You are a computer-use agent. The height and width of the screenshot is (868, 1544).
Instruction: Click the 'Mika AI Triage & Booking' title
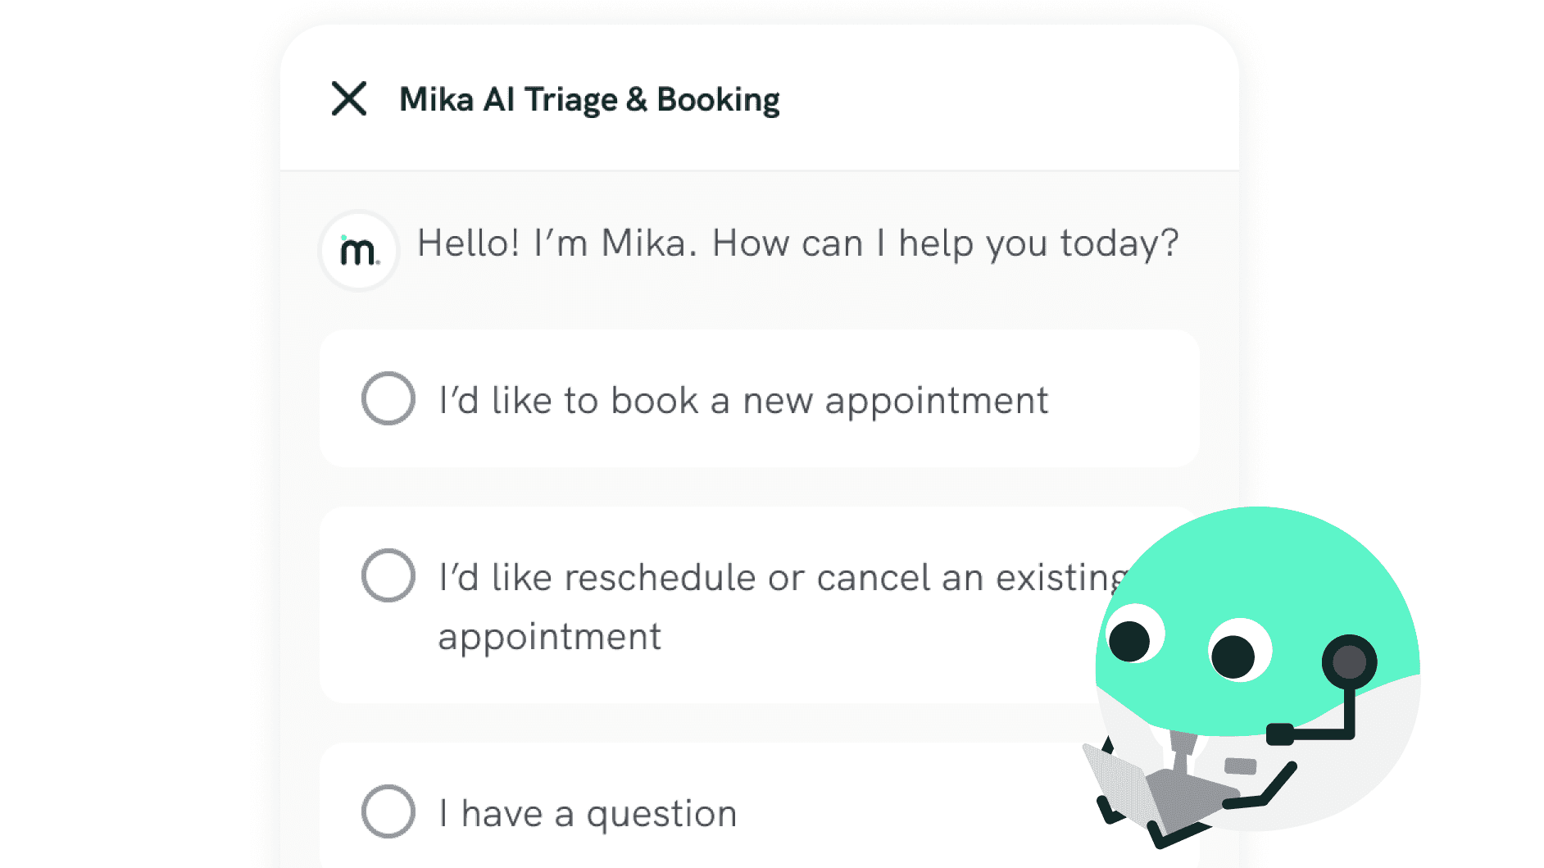point(589,99)
